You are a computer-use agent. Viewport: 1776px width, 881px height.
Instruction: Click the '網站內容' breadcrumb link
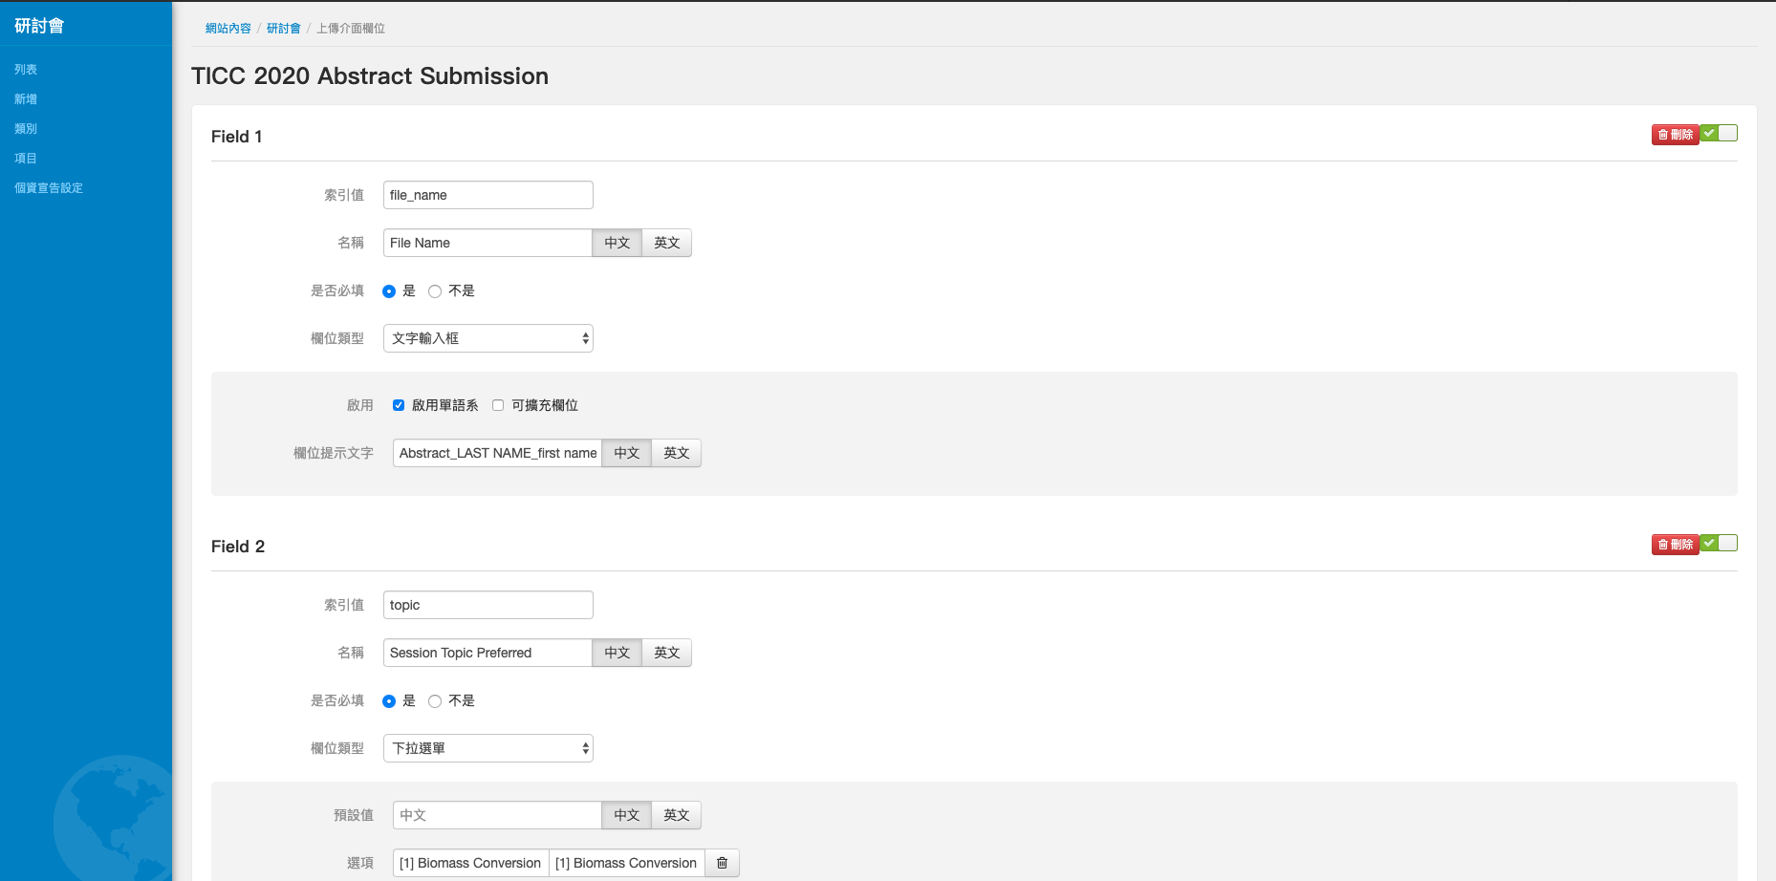point(227,29)
